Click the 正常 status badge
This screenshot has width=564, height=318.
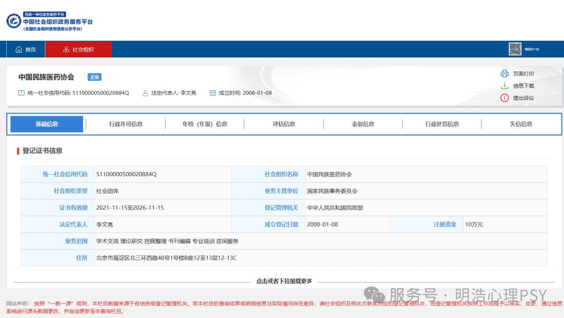point(95,77)
